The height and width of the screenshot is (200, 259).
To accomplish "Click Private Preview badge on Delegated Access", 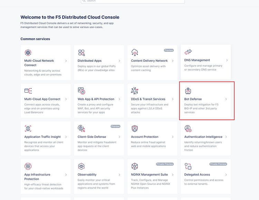I will click(x=218, y=164).
